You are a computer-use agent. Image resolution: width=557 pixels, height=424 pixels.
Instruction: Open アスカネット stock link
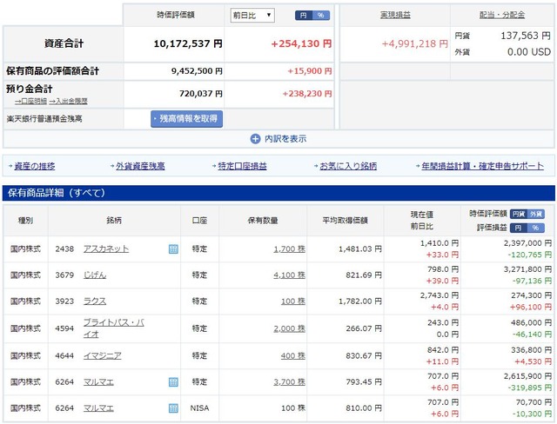click(106, 248)
